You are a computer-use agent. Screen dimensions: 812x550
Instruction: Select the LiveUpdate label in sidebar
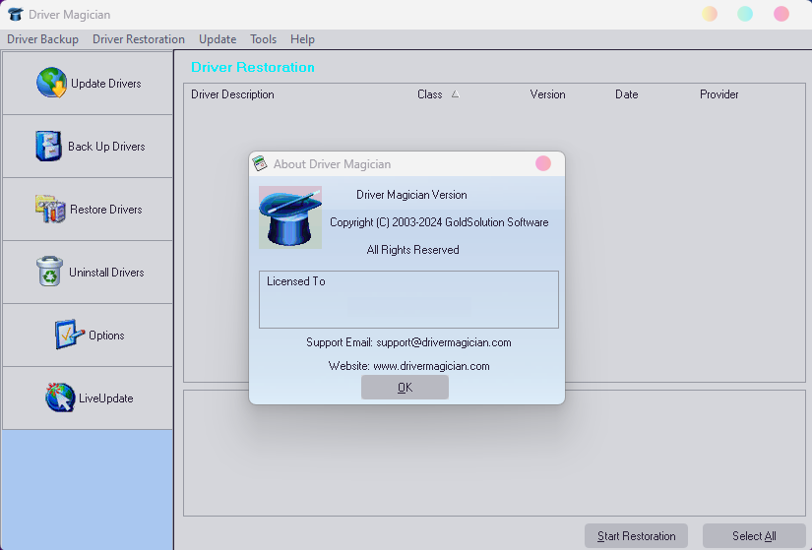106,398
